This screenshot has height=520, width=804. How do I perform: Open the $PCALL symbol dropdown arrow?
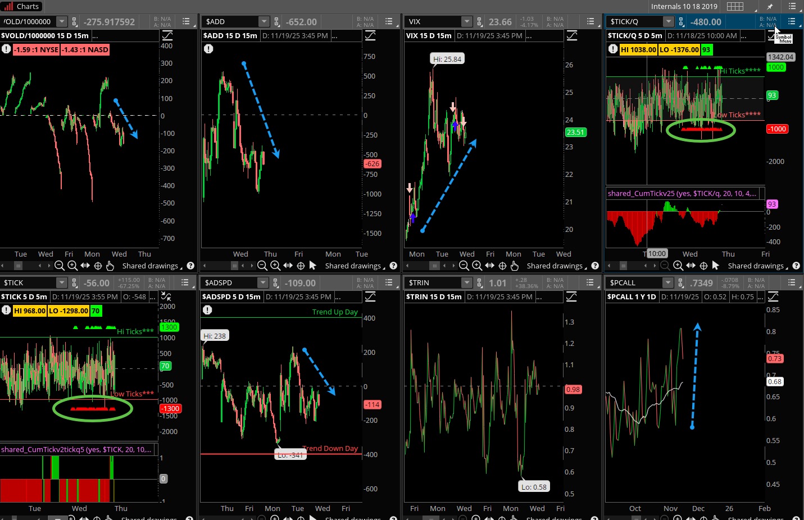pyautogui.click(x=667, y=282)
